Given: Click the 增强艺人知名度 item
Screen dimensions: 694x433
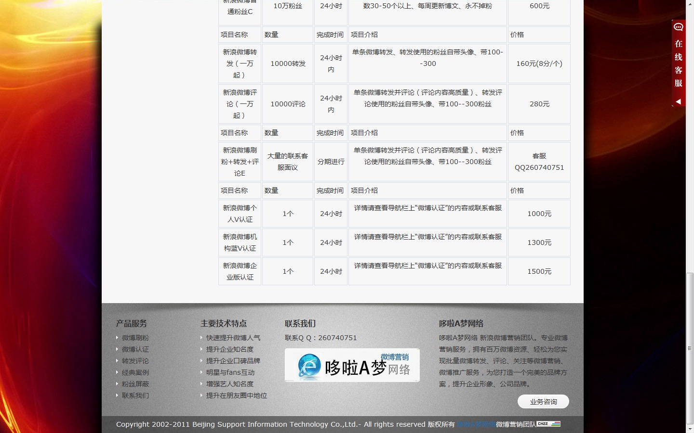Looking at the screenshot, I should [x=230, y=384].
